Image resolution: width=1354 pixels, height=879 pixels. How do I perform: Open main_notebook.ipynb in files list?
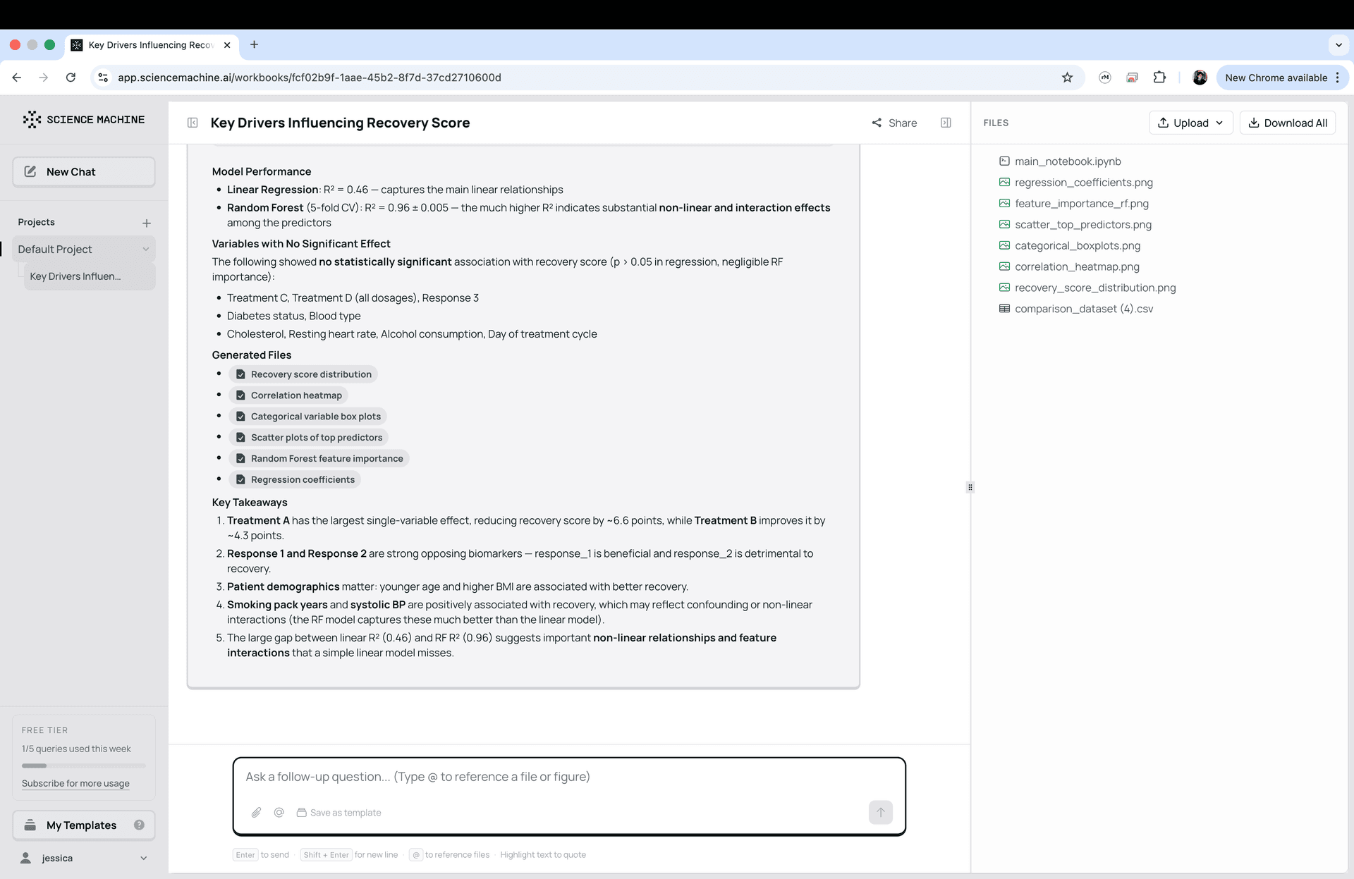tap(1067, 161)
